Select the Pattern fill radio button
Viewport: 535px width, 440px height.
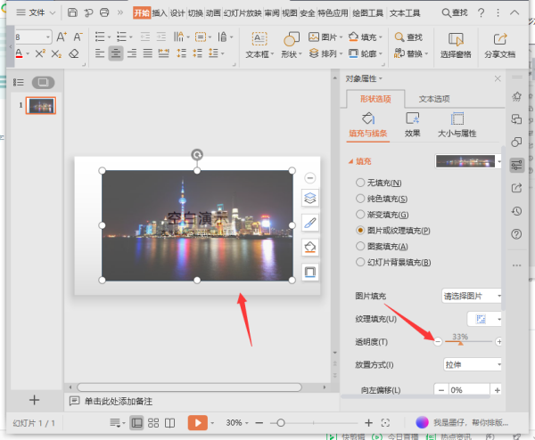(360, 246)
